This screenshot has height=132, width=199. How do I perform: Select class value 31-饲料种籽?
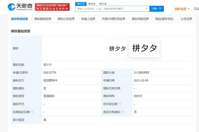[142, 73]
